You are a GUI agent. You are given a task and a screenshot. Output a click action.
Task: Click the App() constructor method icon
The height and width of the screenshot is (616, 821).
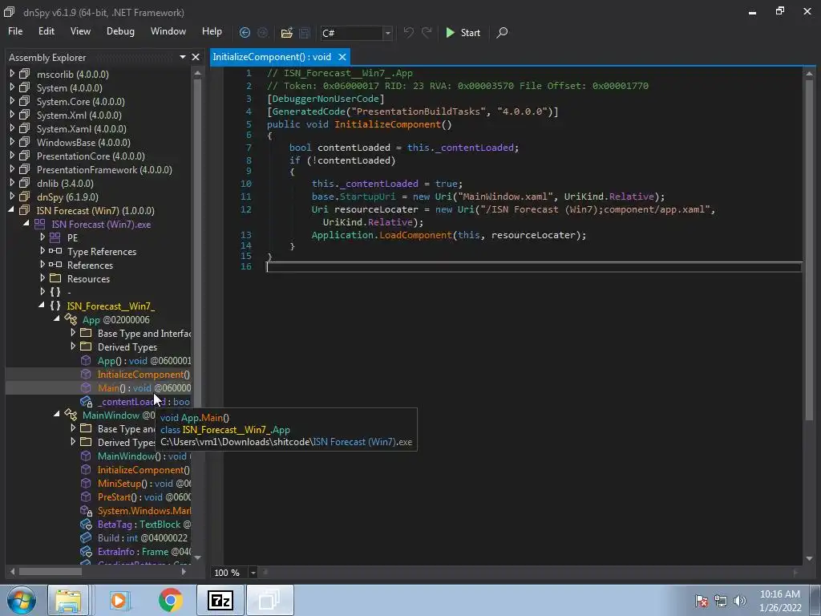click(86, 360)
